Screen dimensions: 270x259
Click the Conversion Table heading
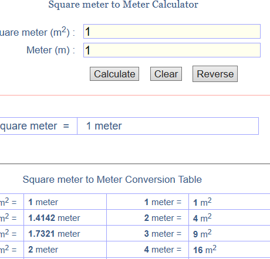pyautogui.click(x=112, y=179)
